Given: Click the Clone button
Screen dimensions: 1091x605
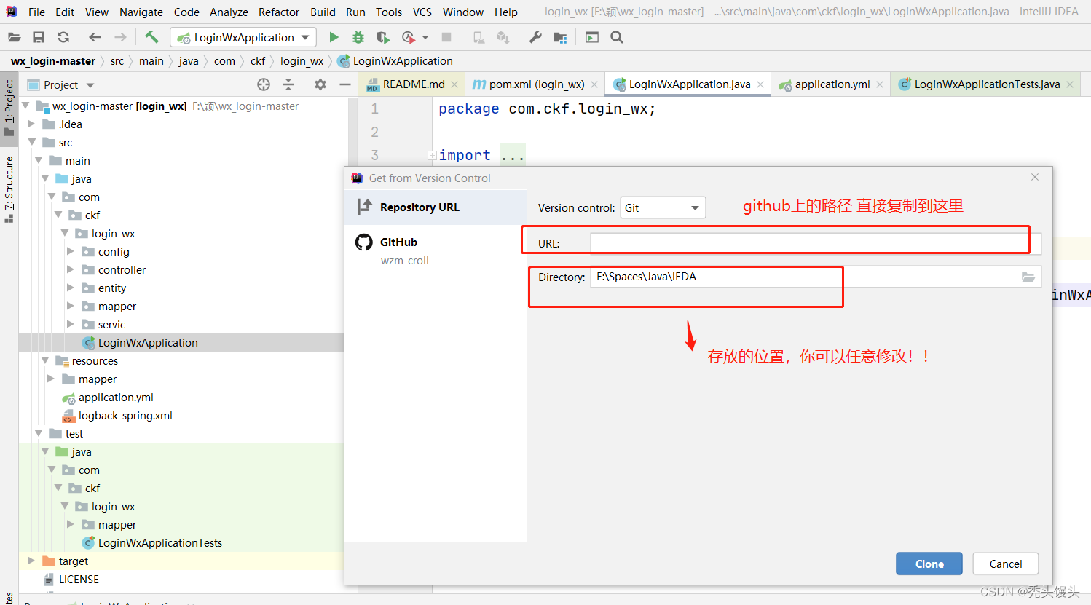Looking at the screenshot, I should click(929, 564).
